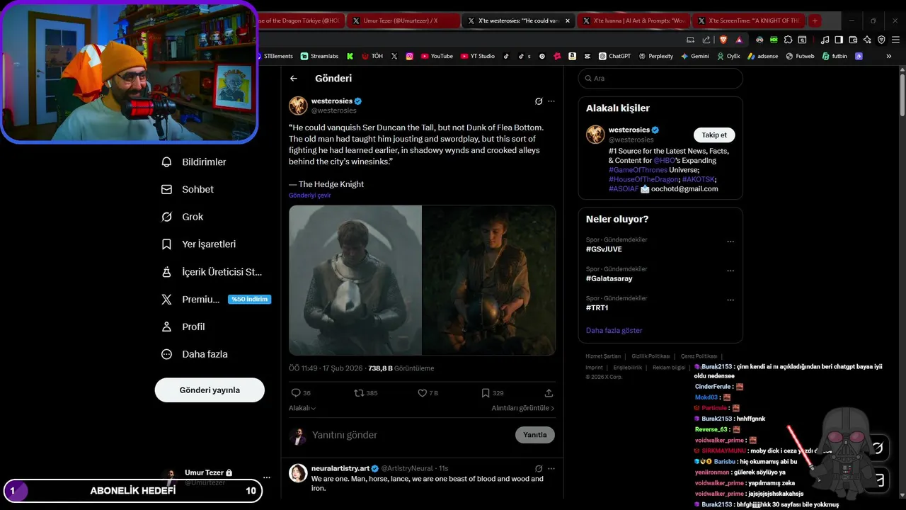
Task: Click @HBO mention in bio
Action: tap(664, 161)
